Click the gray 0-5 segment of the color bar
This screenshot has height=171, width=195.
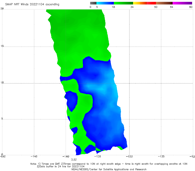(93, 3)
